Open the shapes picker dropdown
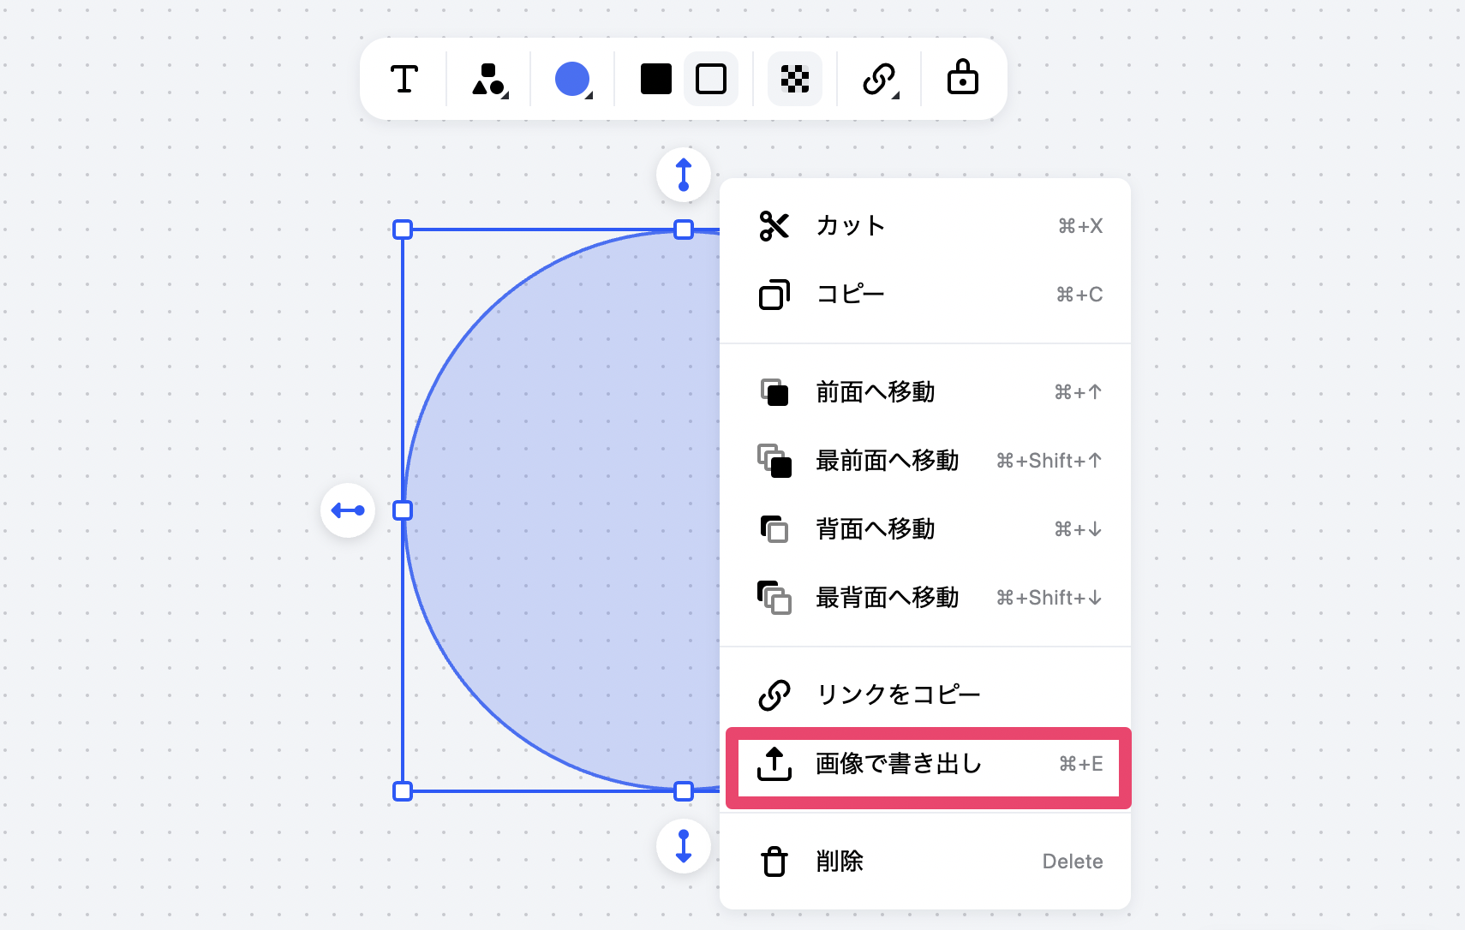The image size is (1465, 930). [x=489, y=80]
